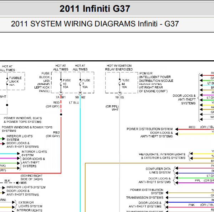Click "HOT AT ALL TIMES" above fuse 10
Viewport: 214px width, 212px height.
(x=61, y=67)
